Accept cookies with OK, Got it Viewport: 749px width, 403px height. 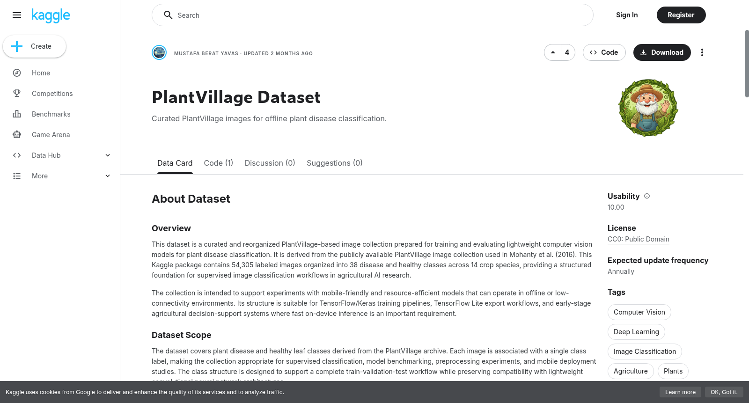pos(724,392)
